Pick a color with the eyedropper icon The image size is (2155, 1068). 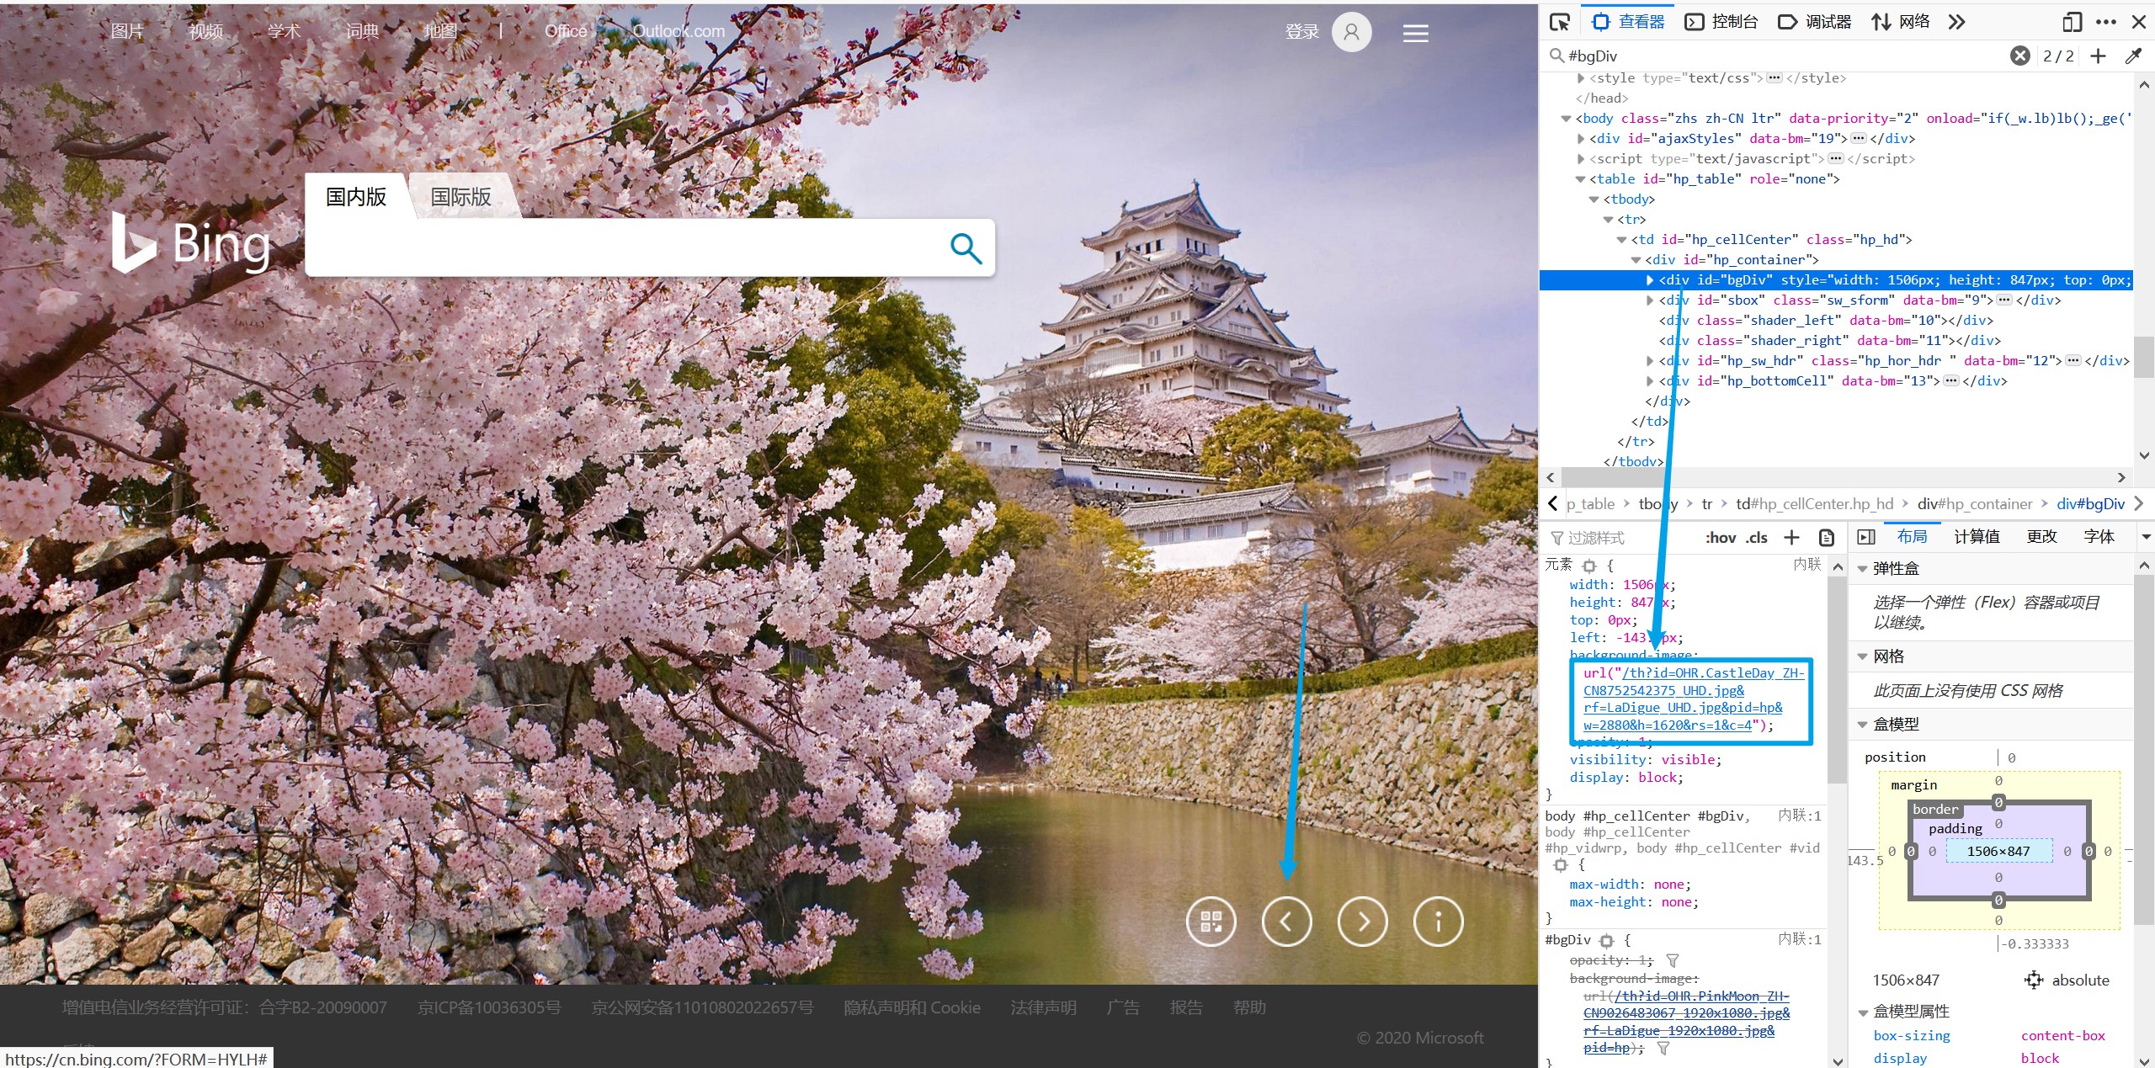pos(2133,56)
